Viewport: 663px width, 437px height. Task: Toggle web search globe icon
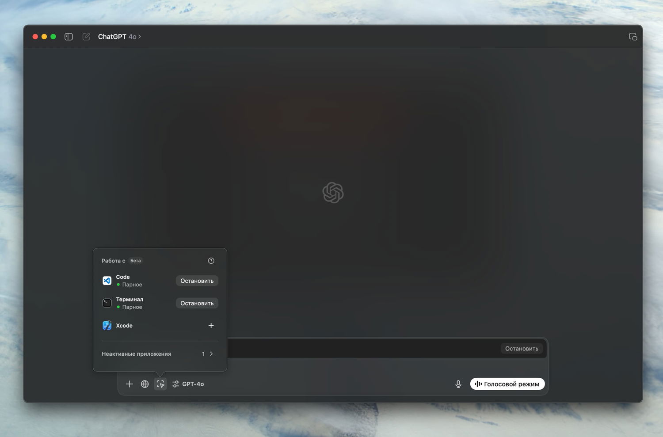pyautogui.click(x=145, y=384)
